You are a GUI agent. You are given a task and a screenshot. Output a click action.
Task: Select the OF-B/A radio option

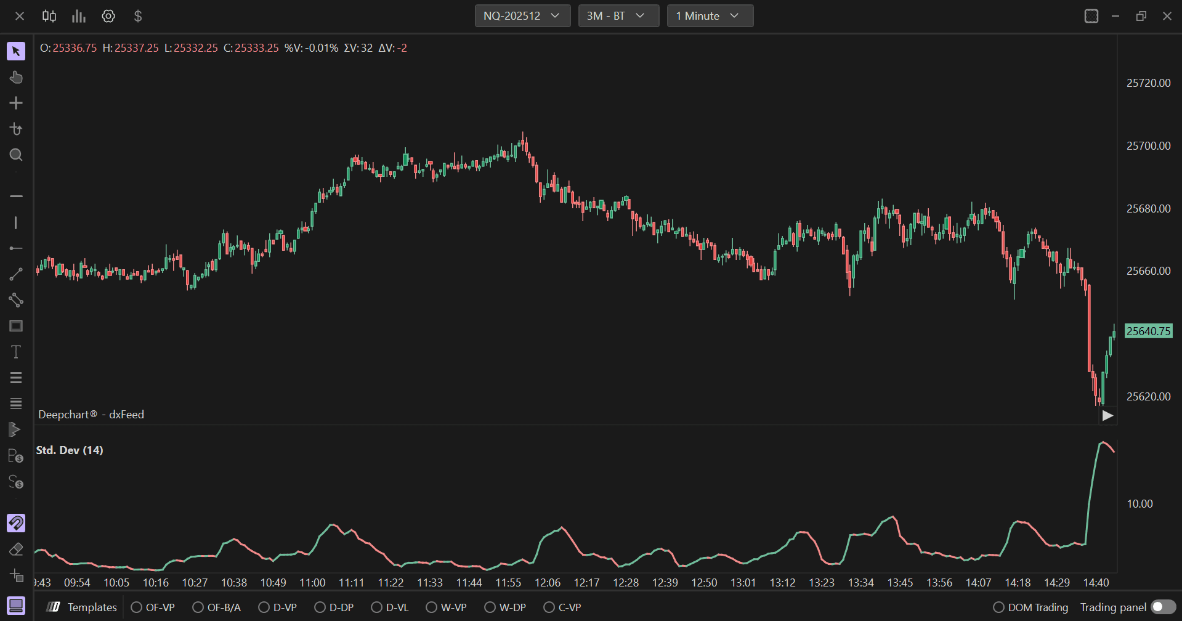(217, 607)
